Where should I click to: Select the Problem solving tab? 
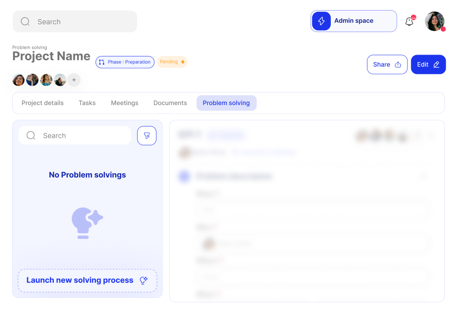click(x=226, y=103)
